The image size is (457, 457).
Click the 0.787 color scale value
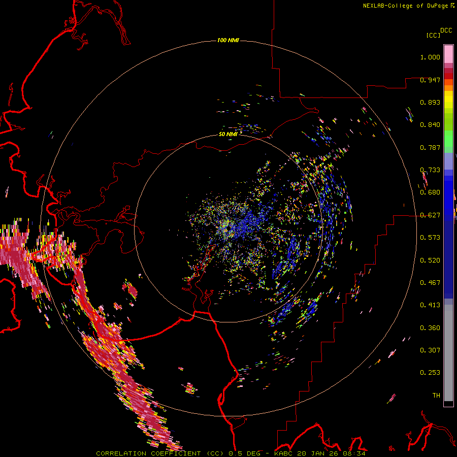point(430,147)
